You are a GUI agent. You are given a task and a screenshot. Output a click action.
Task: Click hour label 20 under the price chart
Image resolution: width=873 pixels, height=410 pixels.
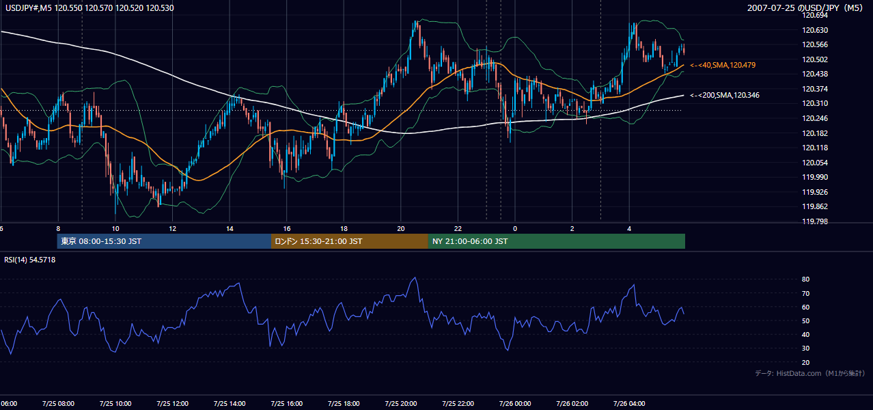click(x=401, y=228)
